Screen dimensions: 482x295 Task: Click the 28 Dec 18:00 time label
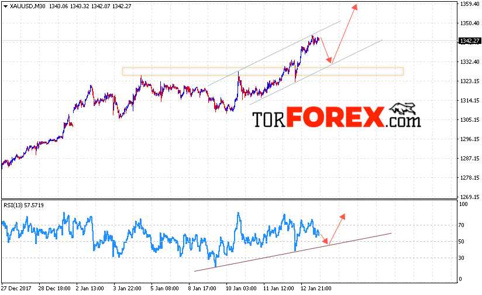click(54, 289)
